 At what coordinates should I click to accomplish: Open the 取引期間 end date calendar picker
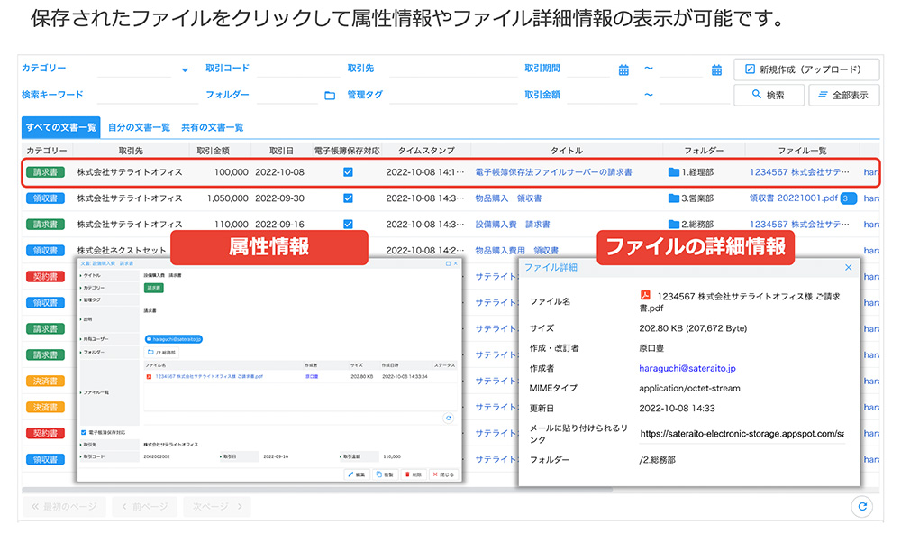pyautogui.click(x=717, y=69)
